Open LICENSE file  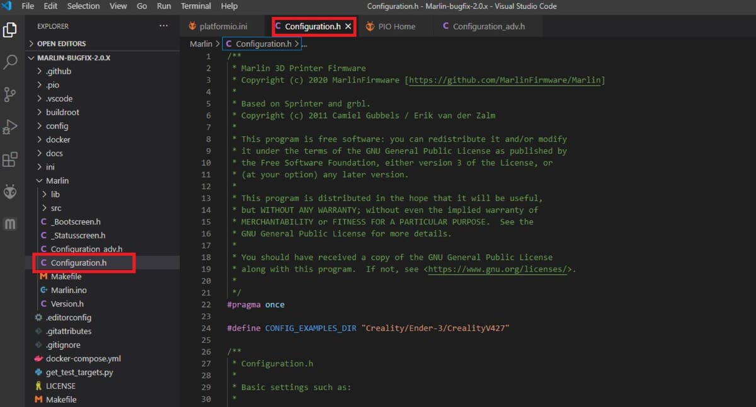coord(60,386)
